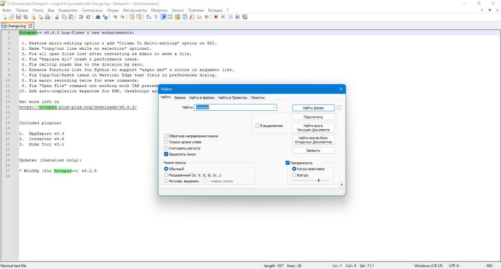This screenshot has height=269, width=501.
Task: Click the Zoom In toolbar icon
Action: tap(115, 17)
